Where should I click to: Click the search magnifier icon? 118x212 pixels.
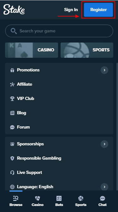click(x=14, y=31)
